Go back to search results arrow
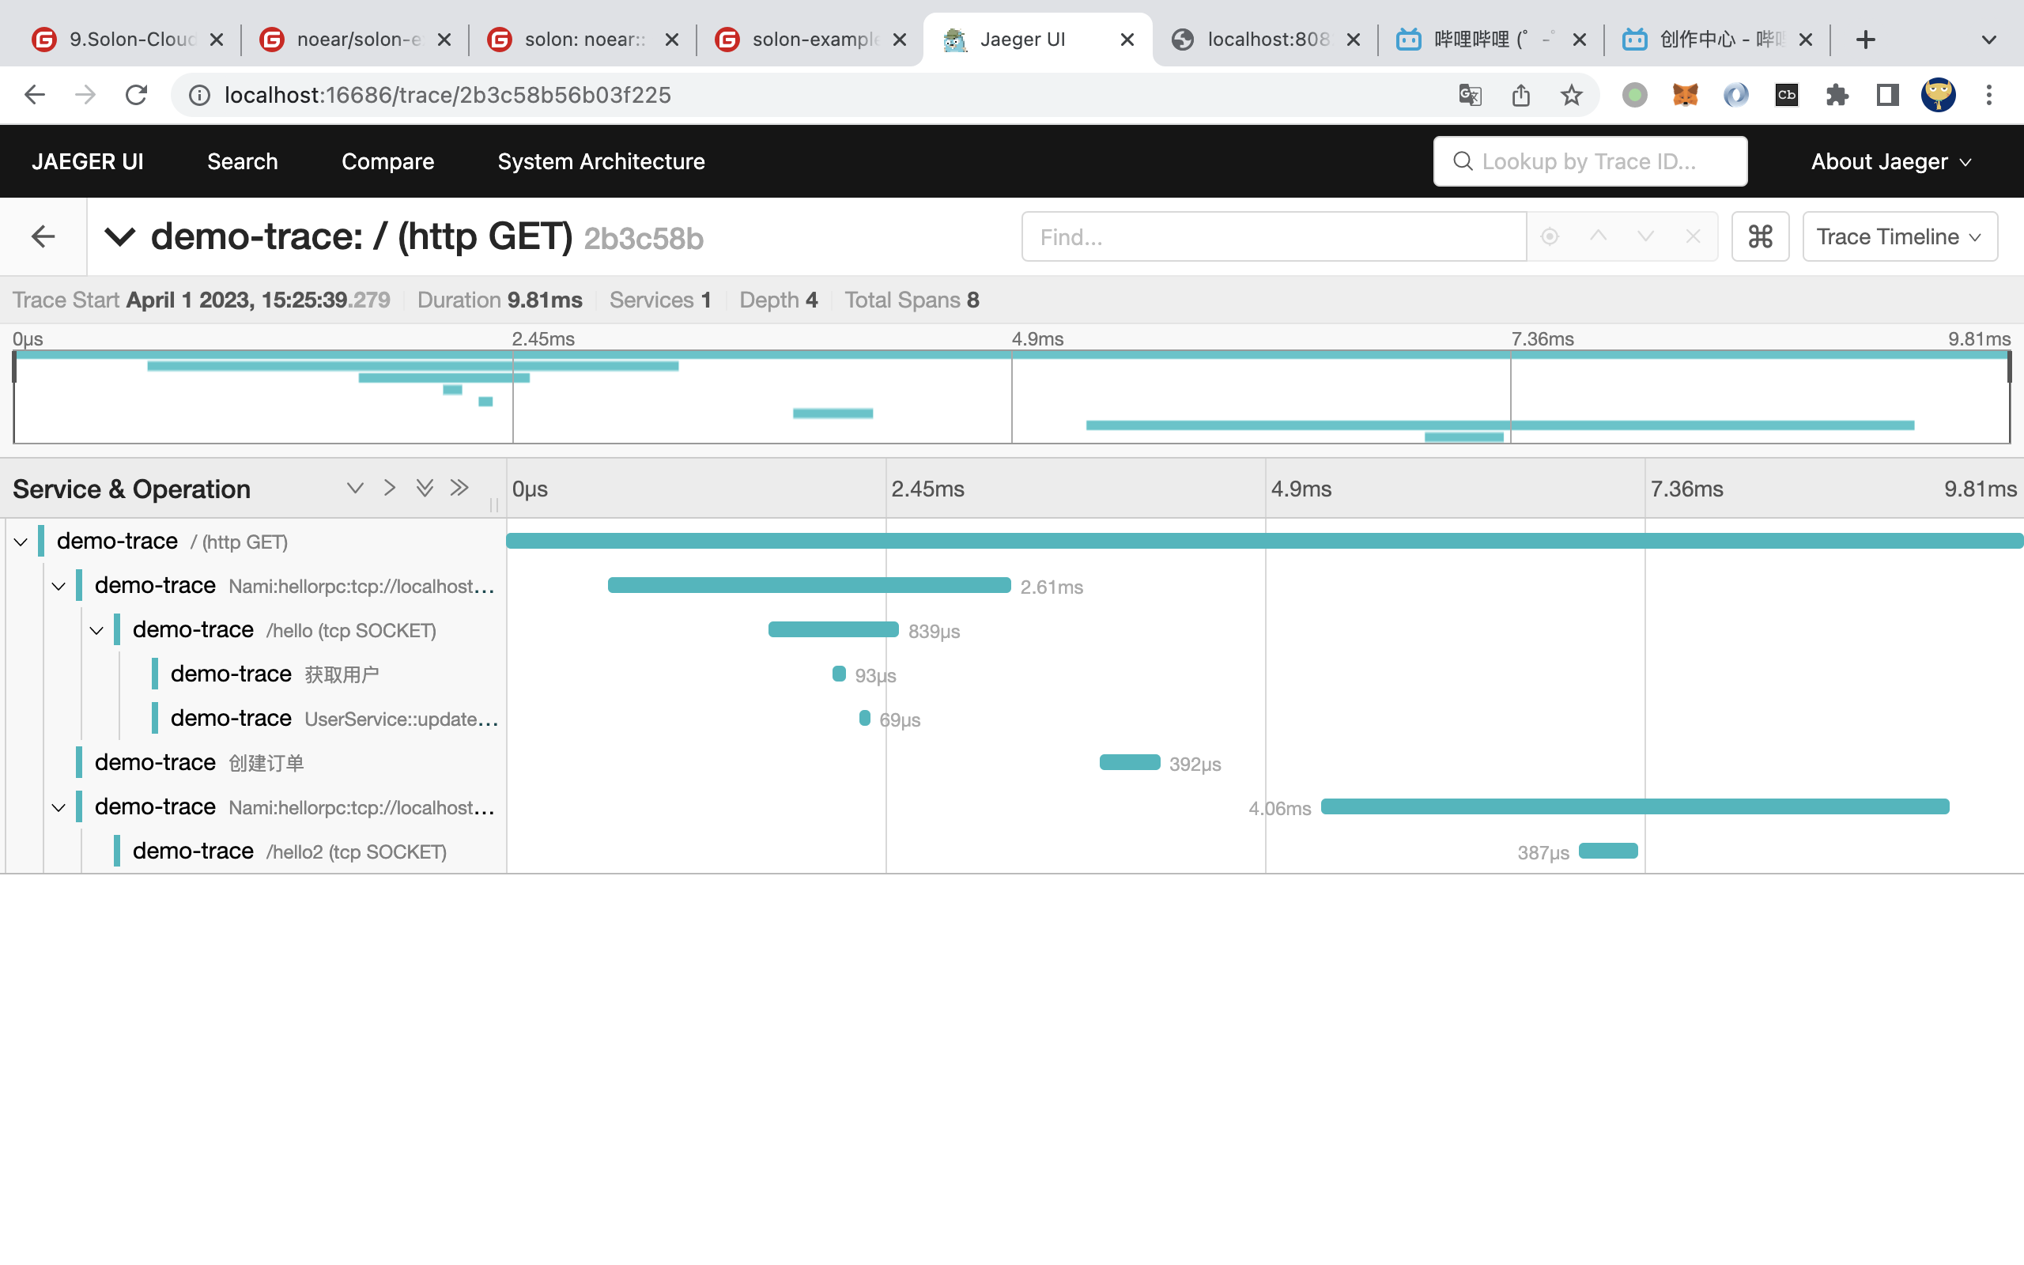Viewport: 2024px width, 1265px height. [x=43, y=236]
